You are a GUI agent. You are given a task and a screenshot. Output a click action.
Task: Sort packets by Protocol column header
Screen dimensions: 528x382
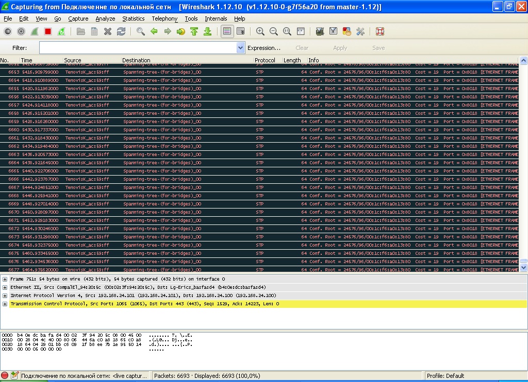tap(265, 60)
